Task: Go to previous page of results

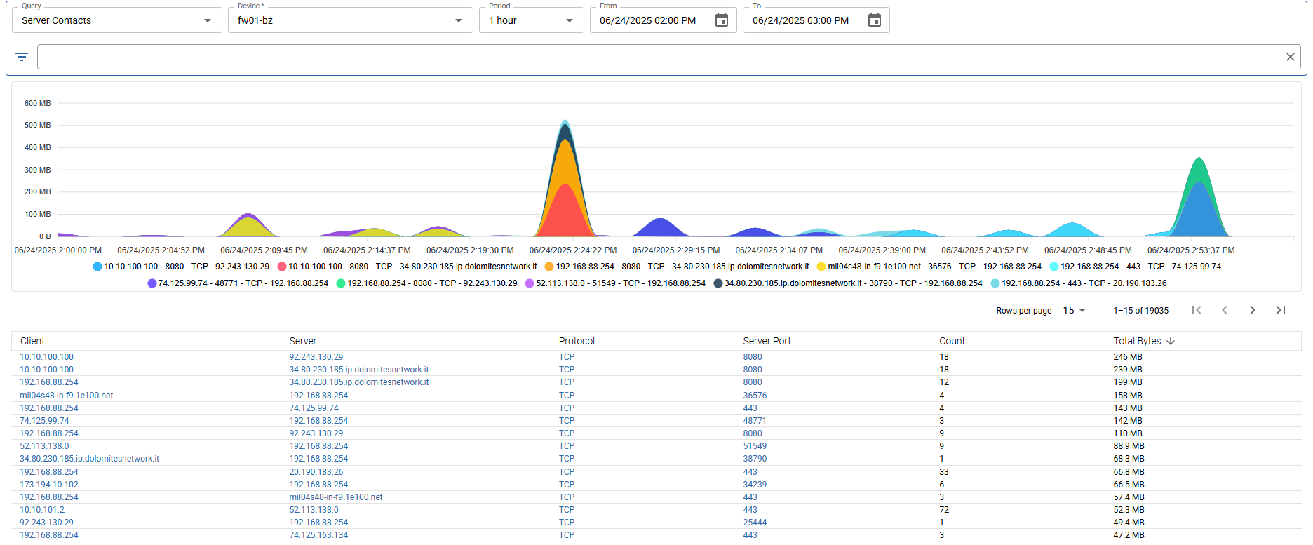Action: pyautogui.click(x=1225, y=310)
